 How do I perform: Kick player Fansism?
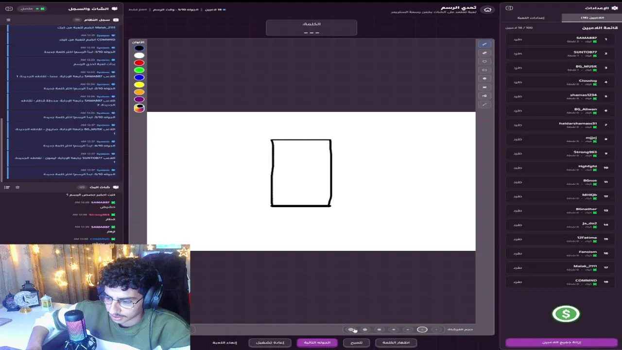pos(518,253)
